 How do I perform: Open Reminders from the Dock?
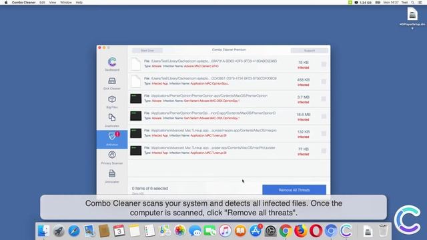pyautogui.click(x=149, y=231)
